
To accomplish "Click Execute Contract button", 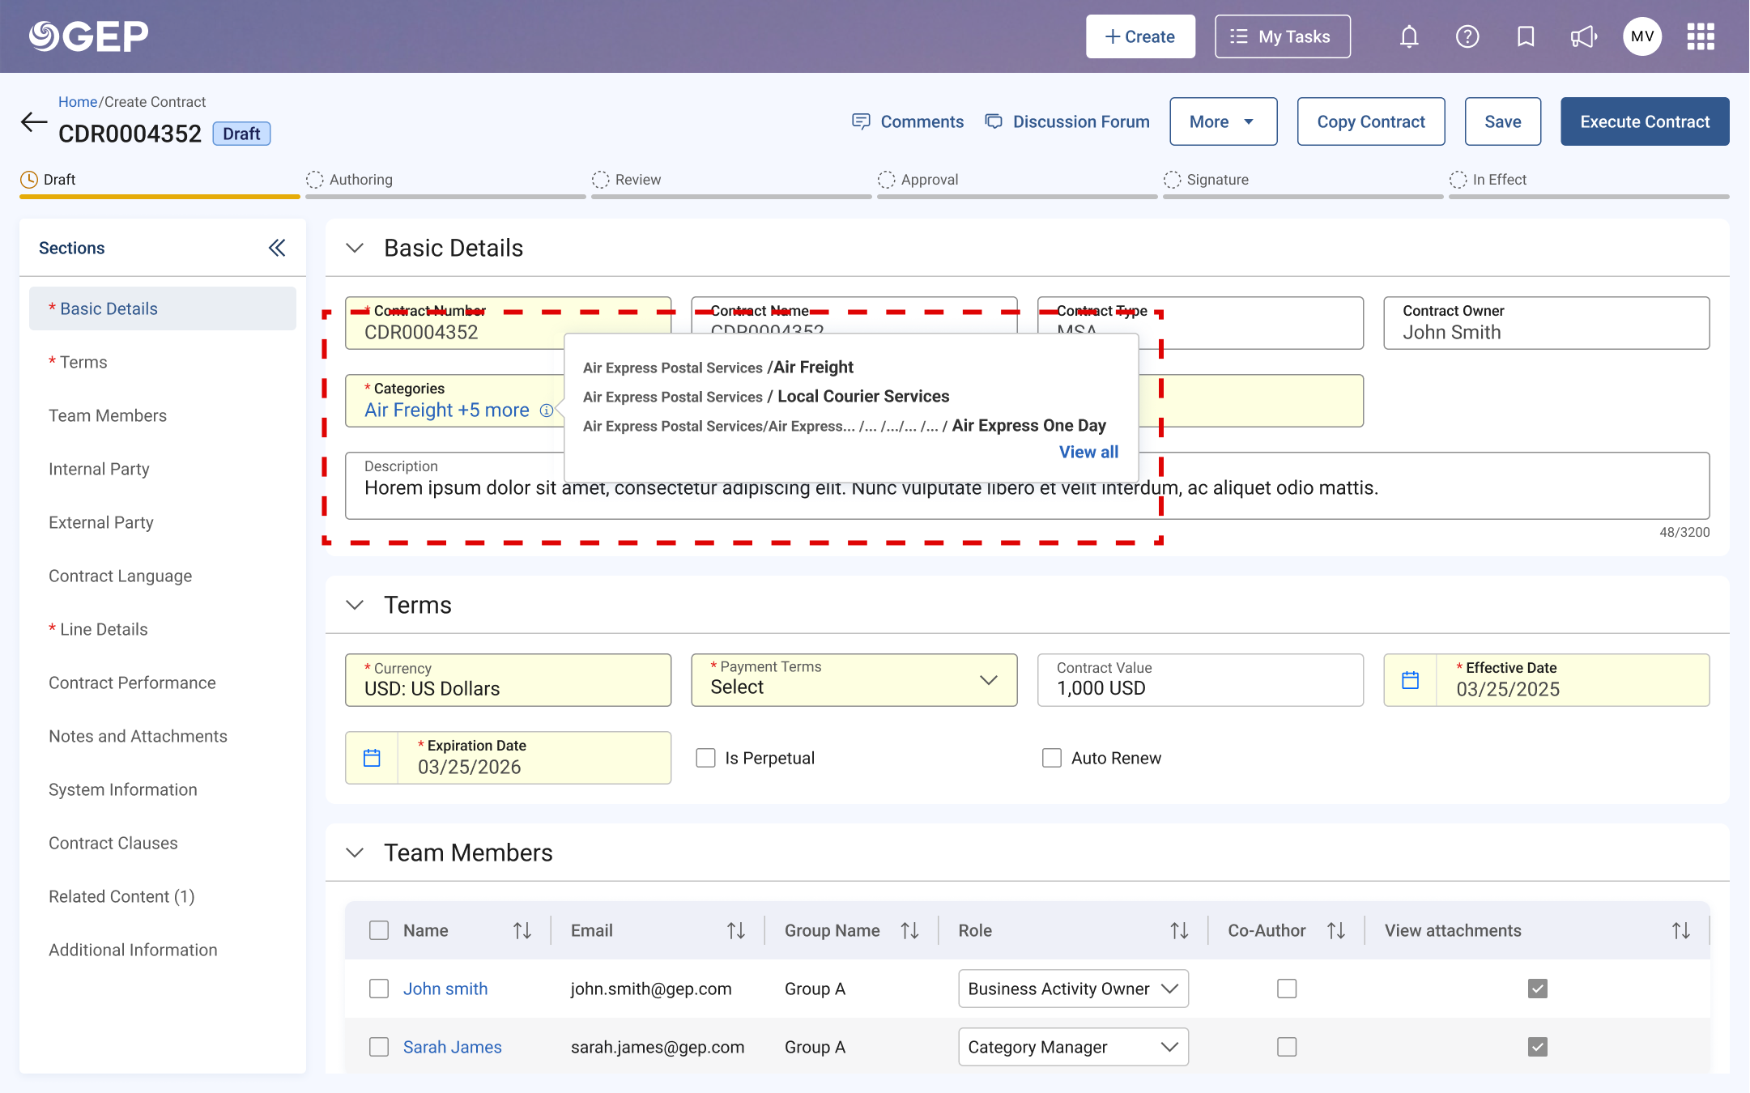I will [1645, 121].
